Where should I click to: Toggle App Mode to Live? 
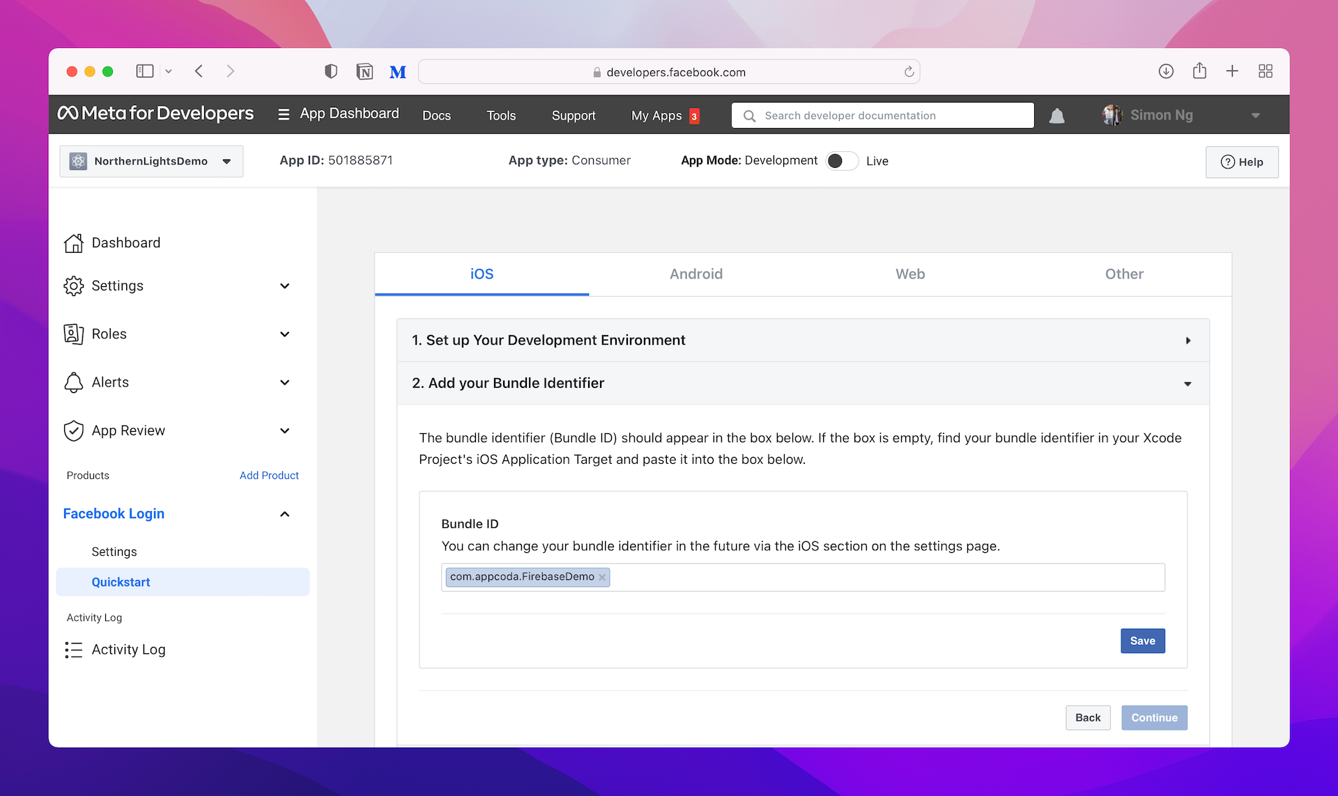[842, 161]
